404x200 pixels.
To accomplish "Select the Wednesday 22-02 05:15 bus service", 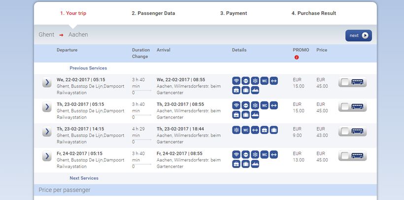I will tap(352, 82).
